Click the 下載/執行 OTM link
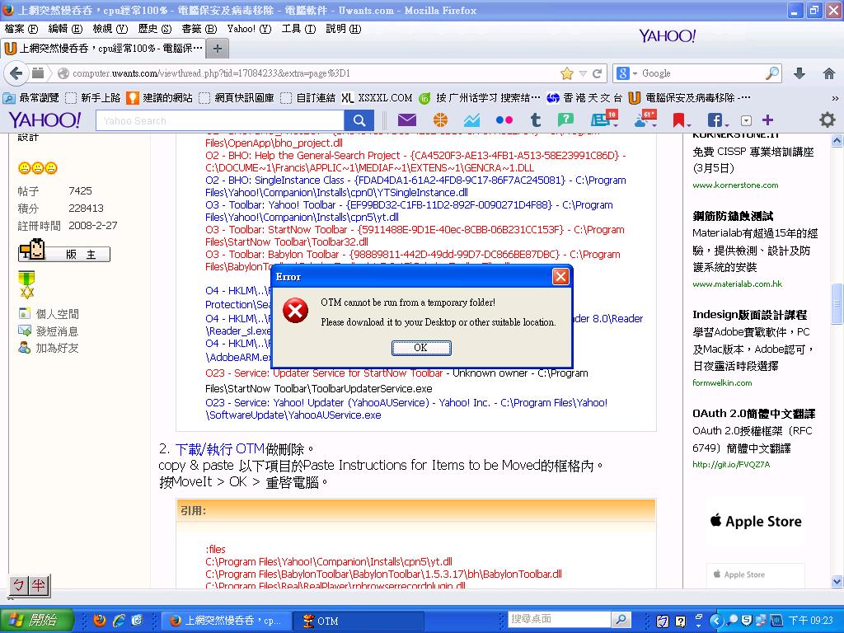The image size is (844, 633). click(x=219, y=449)
